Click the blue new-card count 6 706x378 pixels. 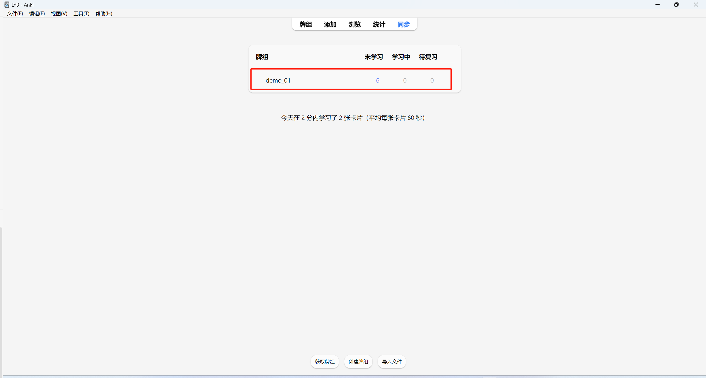(x=378, y=80)
